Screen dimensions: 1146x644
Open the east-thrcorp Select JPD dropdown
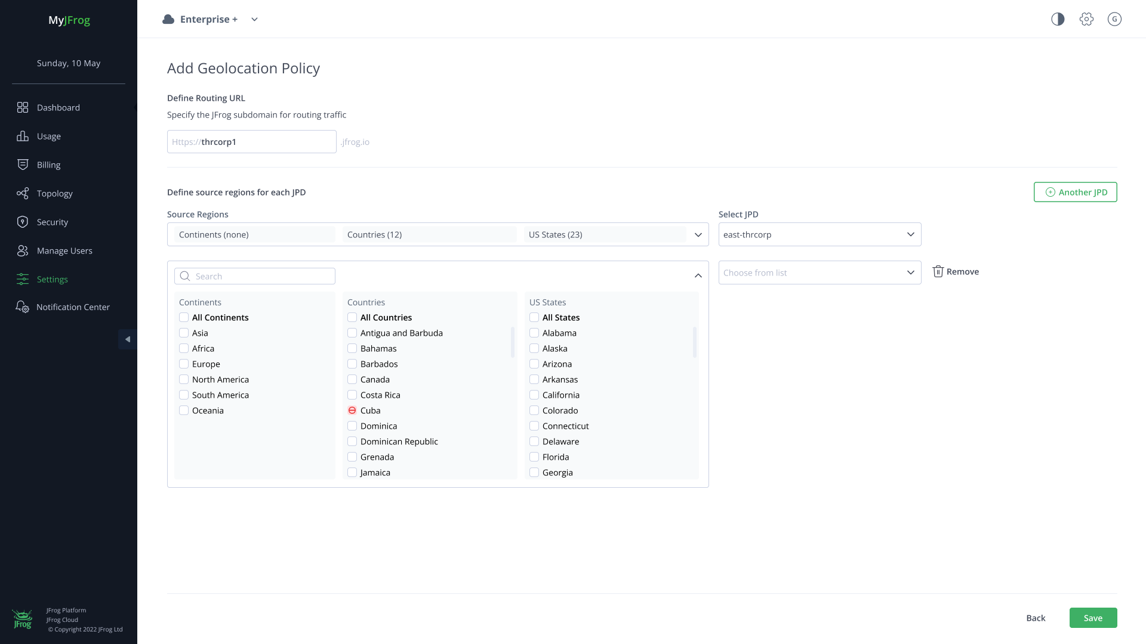click(820, 234)
